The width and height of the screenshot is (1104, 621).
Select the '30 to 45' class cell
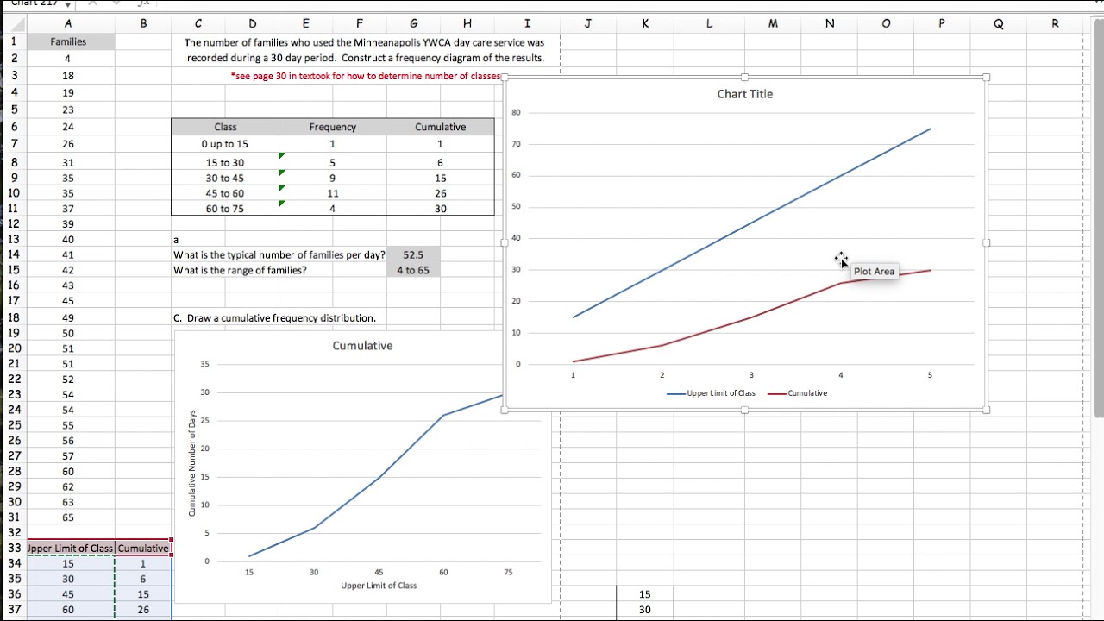[x=225, y=178]
